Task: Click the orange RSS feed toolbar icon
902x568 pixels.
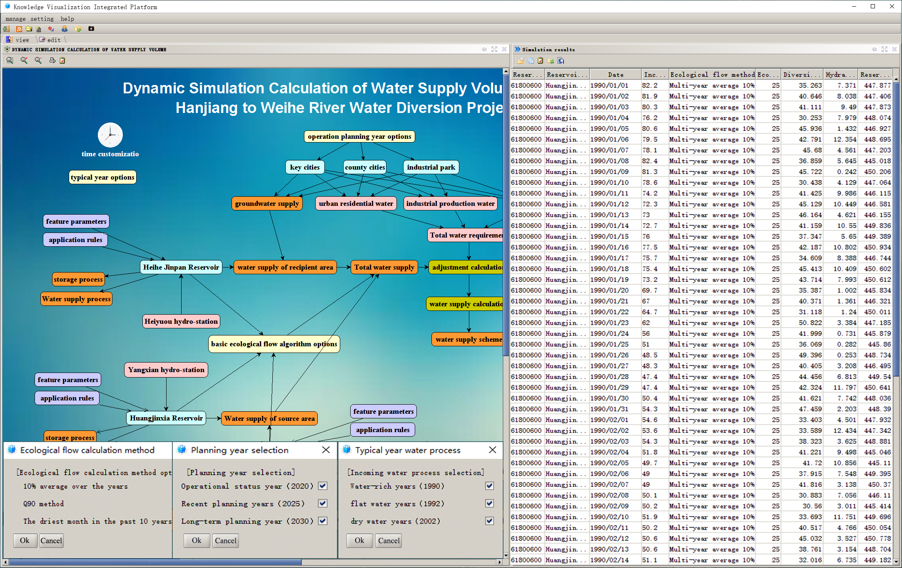Action: (19, 29)
